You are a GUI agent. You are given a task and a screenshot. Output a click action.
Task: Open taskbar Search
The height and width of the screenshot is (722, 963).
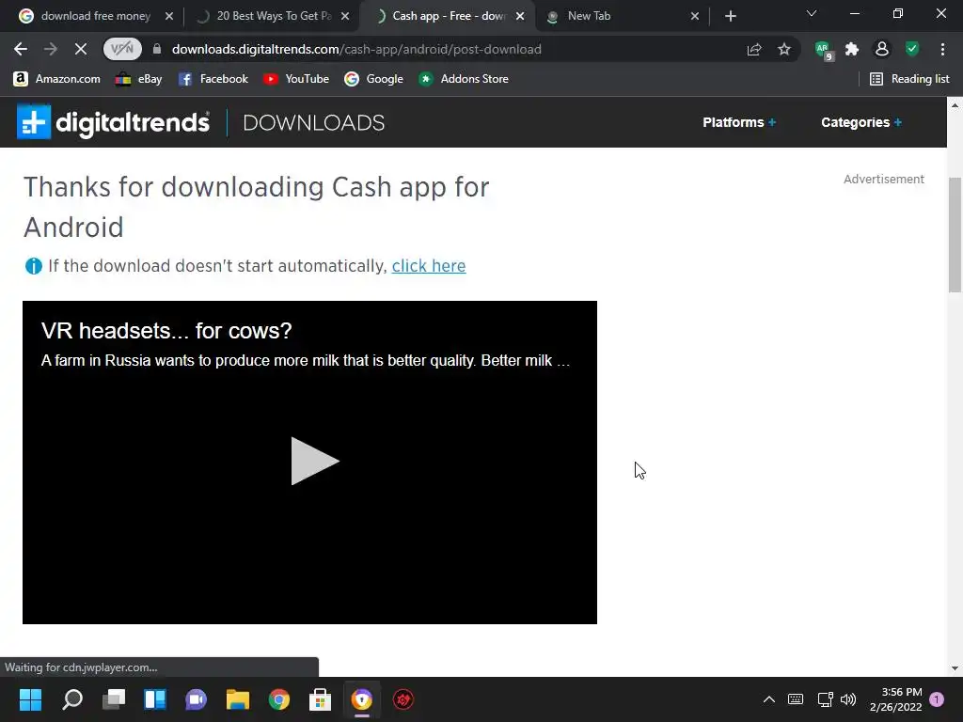72,699
